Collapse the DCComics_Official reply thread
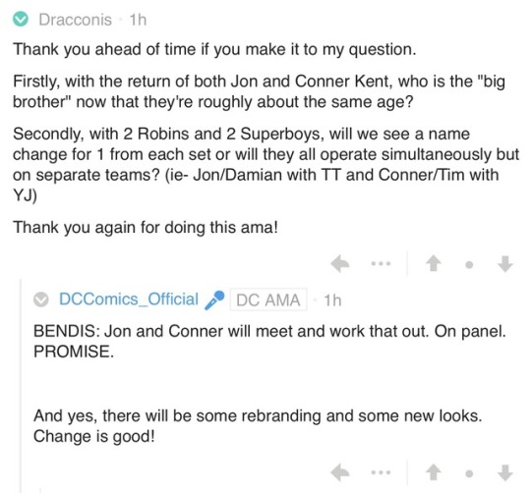This screenshot has width=531, height=493. pyautogui.click(x=41, y=300)
